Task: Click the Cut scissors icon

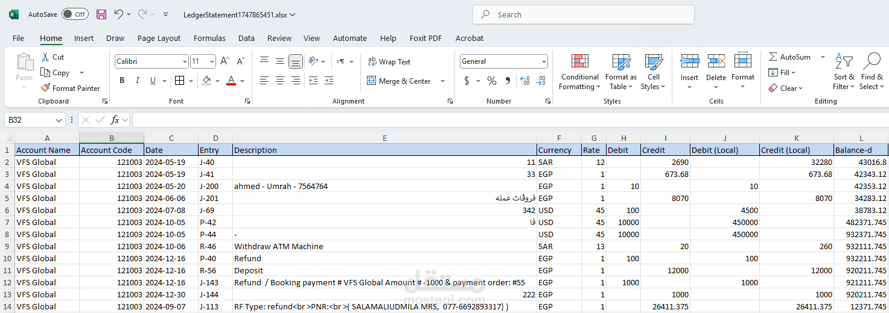Action: [x=45, y=57]
